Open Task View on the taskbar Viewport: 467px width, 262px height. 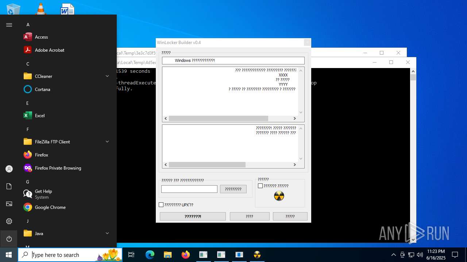click(131, 255)
